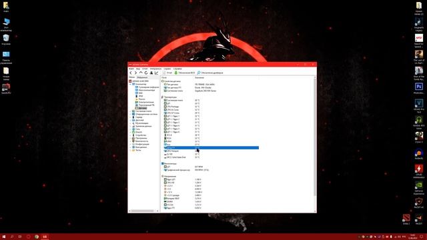Select the Тесты tree item

pyautogui.click(x=136, y=150)
